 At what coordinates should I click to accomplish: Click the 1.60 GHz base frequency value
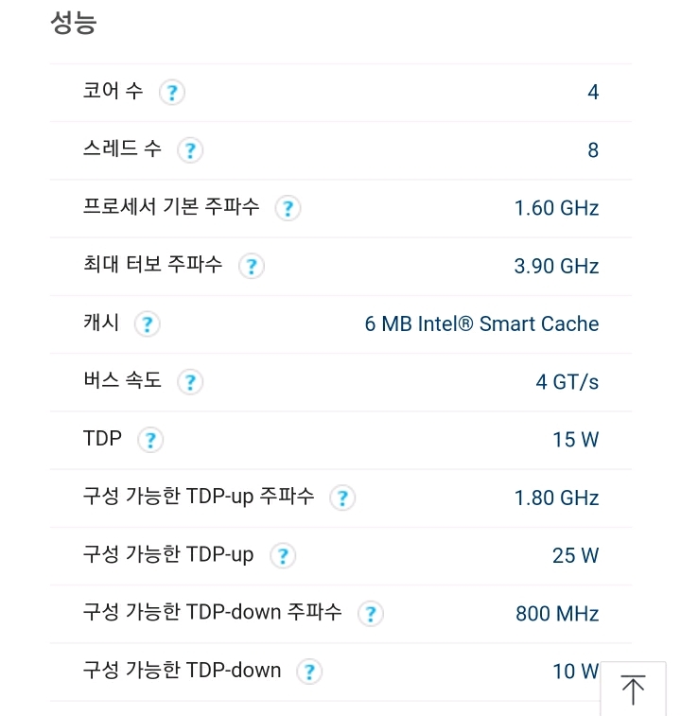[x=556, y=208]
